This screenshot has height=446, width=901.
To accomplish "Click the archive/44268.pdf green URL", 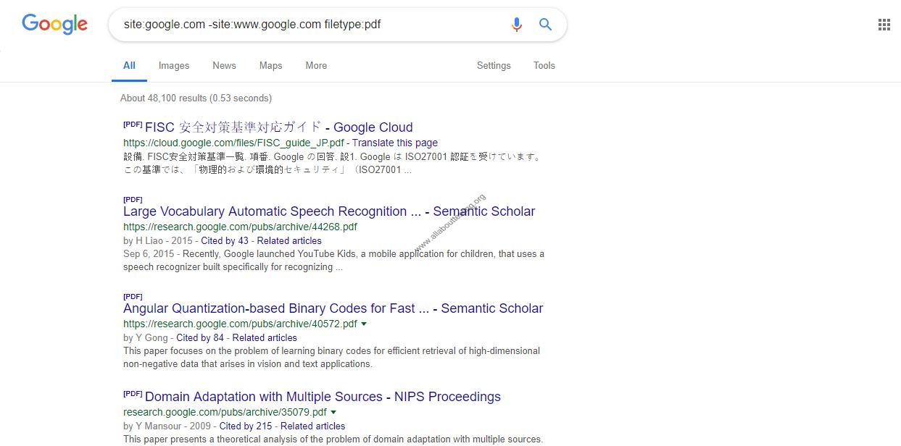I will click(x=240, y=227).
